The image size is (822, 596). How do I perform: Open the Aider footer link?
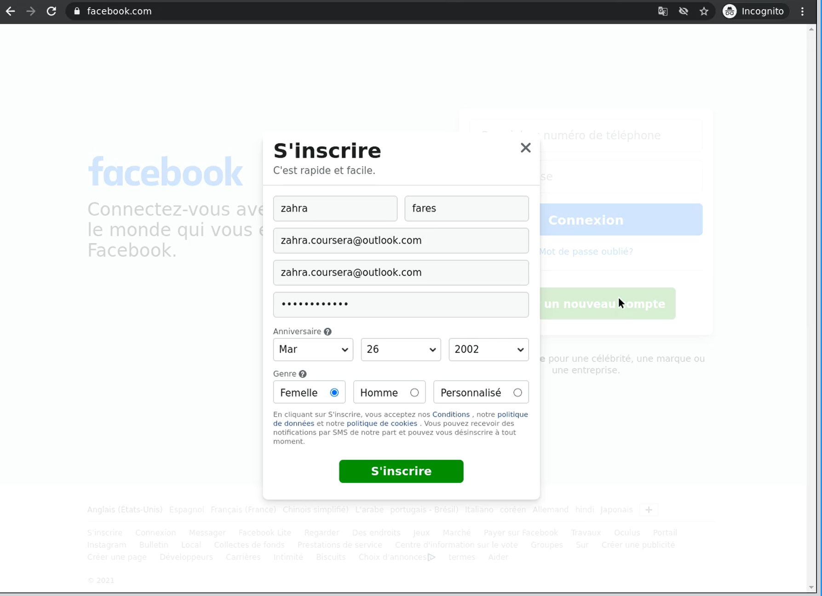tap(498, 557)
